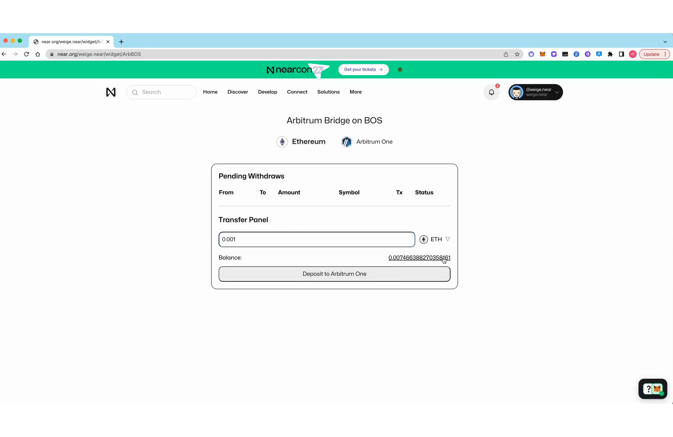Click the search magnifier icon

(x=135, y=92)
